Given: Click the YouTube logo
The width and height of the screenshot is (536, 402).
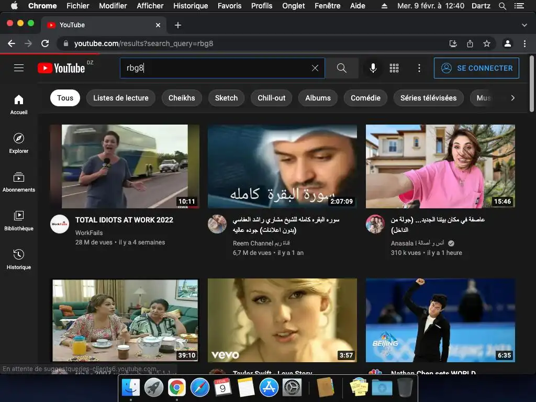Looking at the screenshot, I should [x=61, y=68].
